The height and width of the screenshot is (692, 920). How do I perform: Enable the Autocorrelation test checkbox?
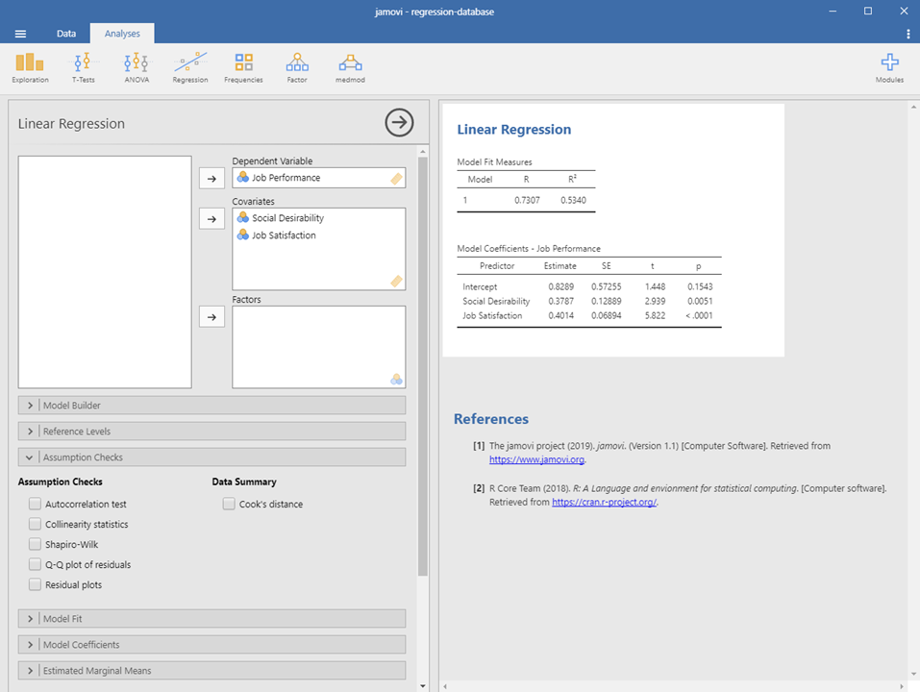pos(36,504)
